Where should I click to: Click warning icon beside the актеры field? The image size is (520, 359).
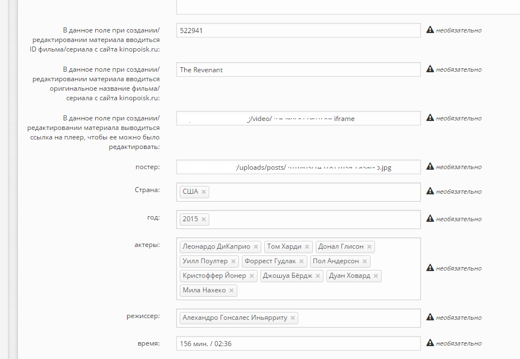(430, 267)
